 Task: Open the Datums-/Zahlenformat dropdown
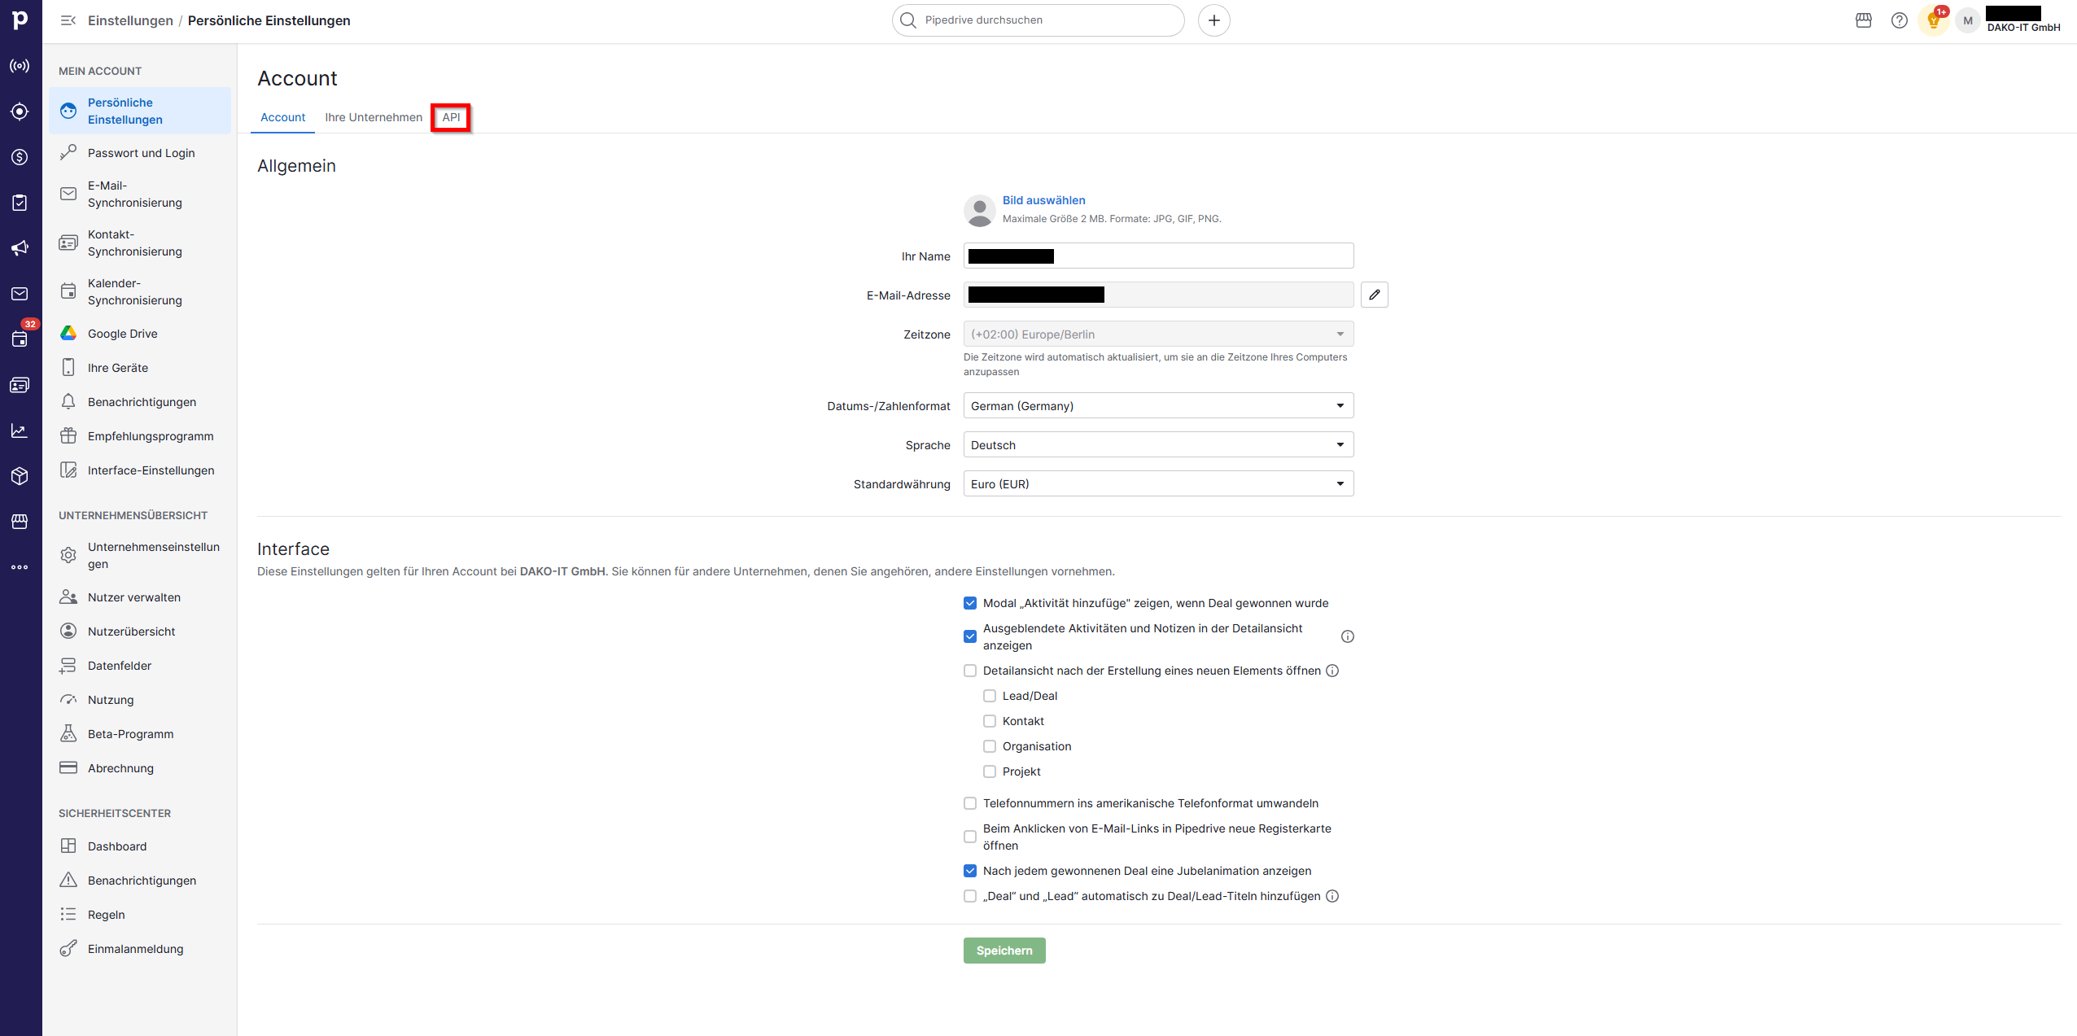pos(1158,405)
